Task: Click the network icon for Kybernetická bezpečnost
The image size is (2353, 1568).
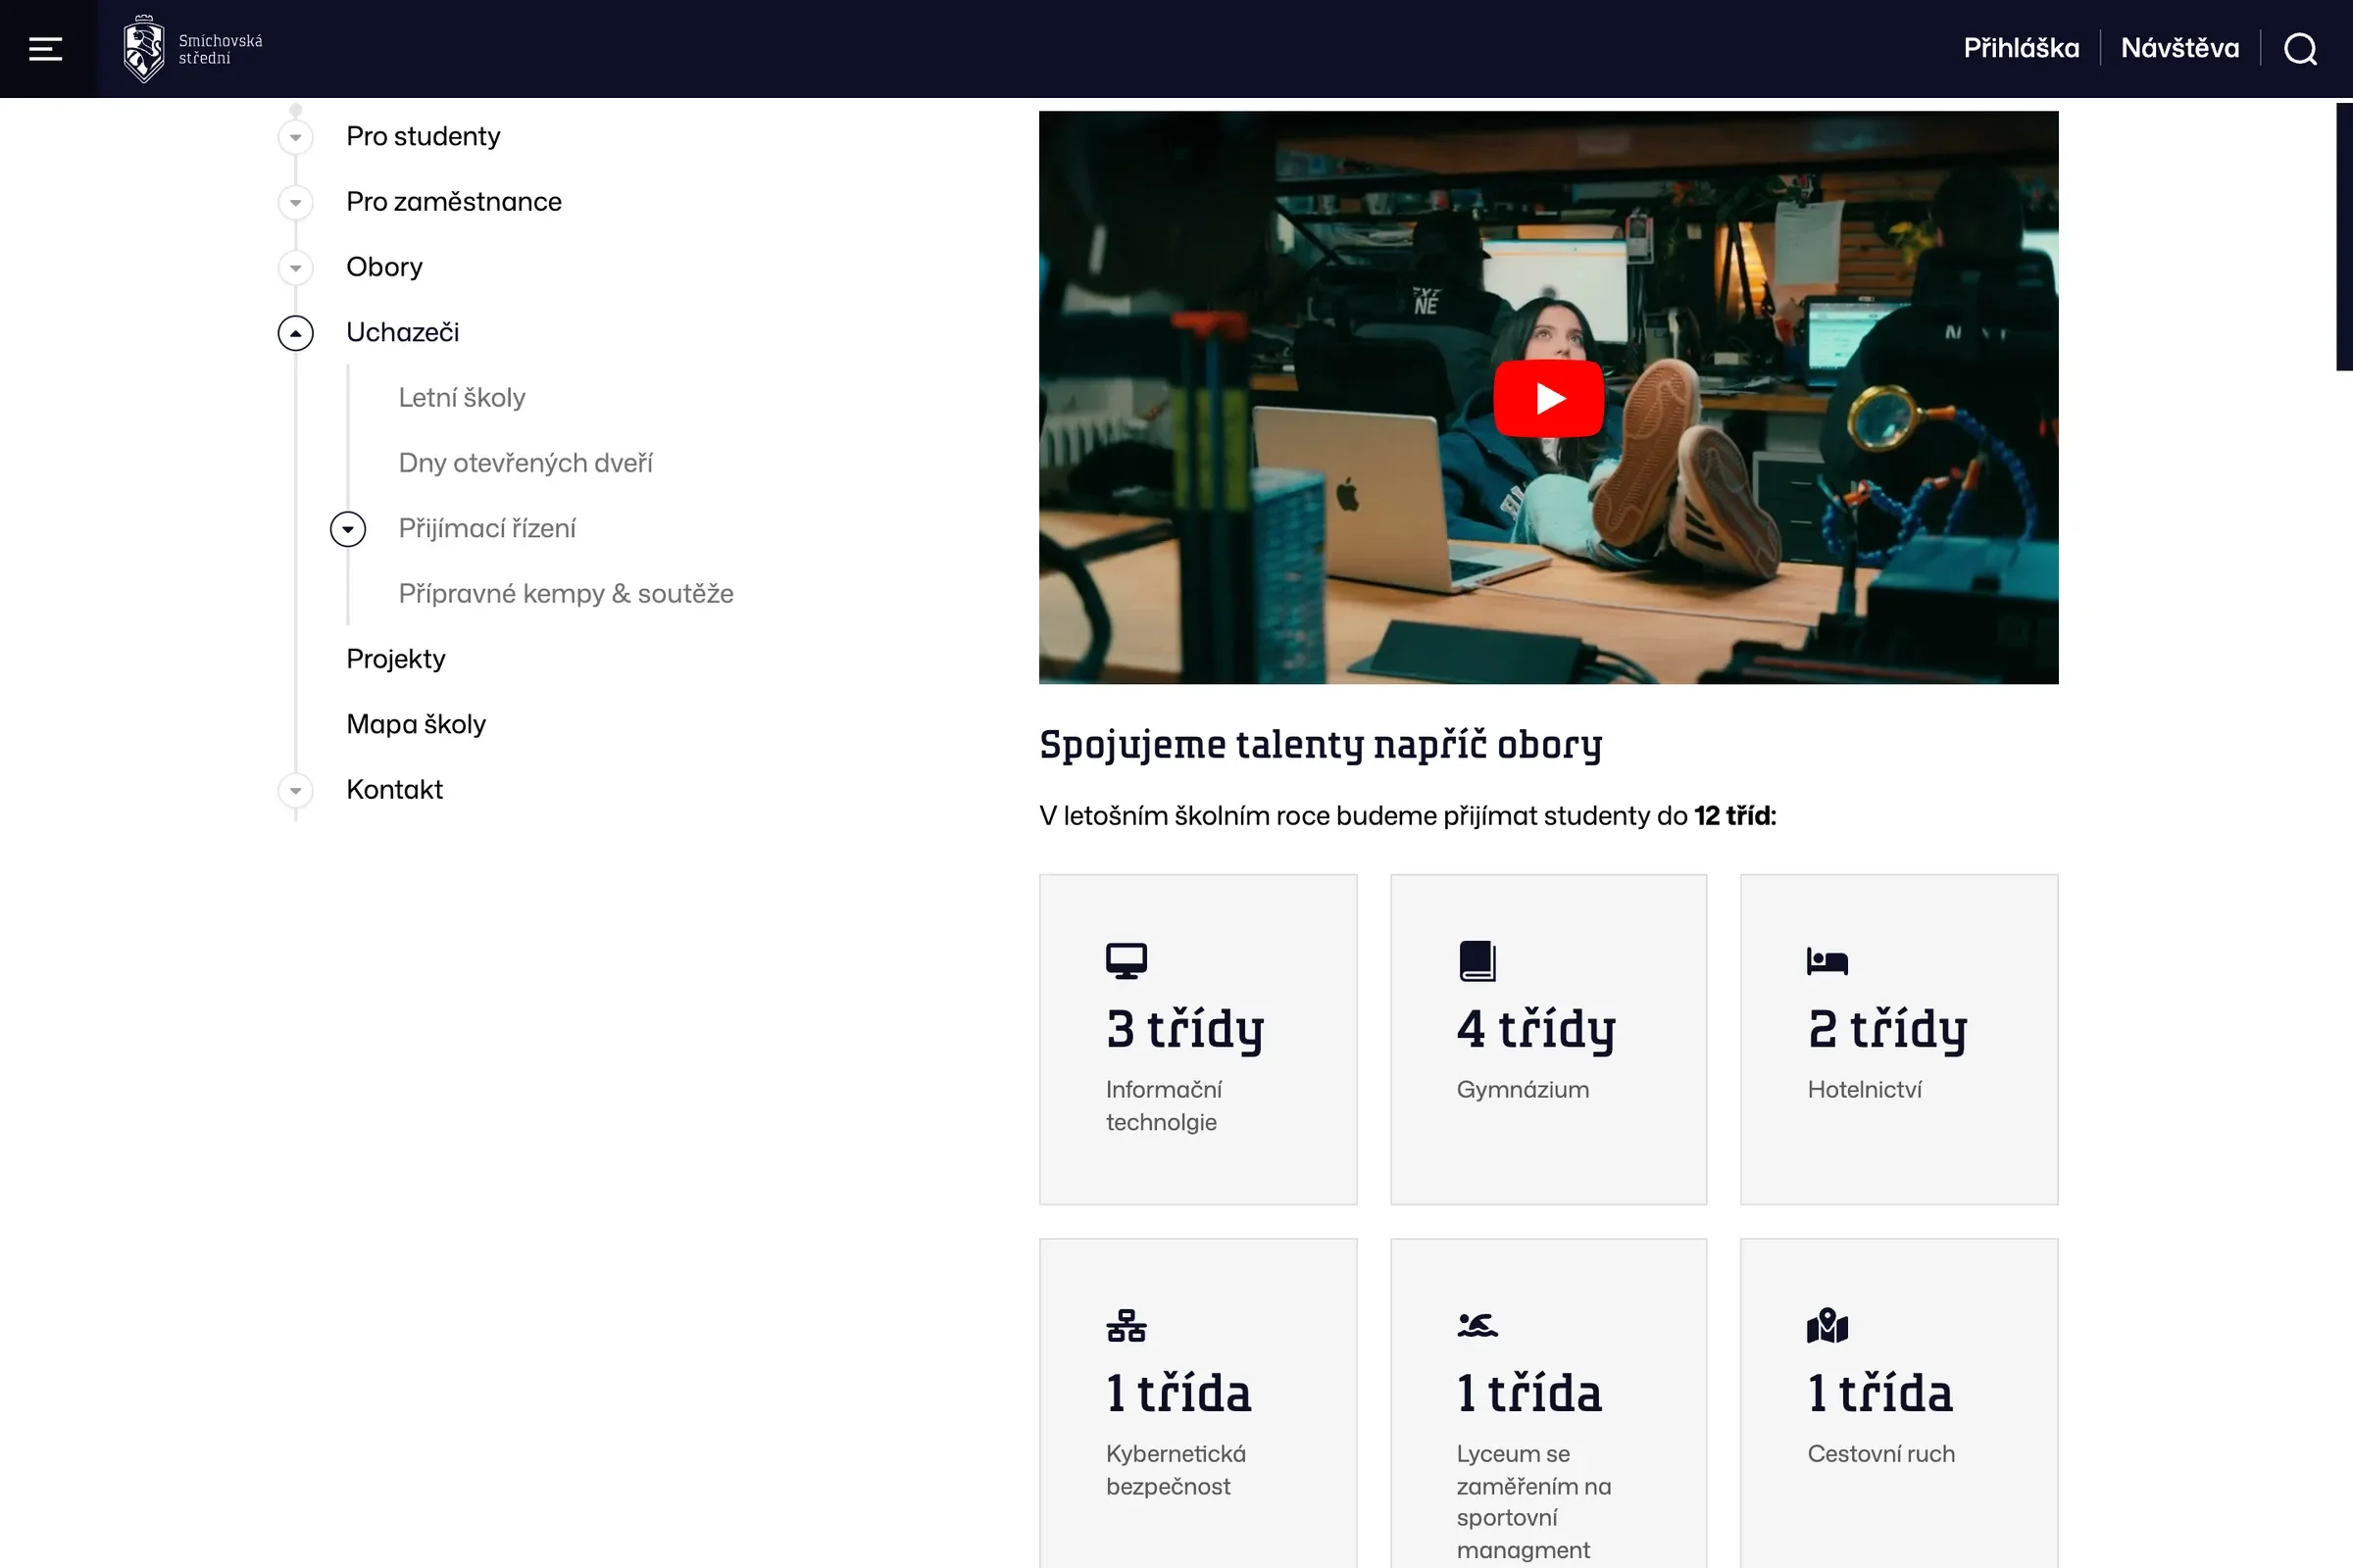Action: click(x=1126, y=1325)
